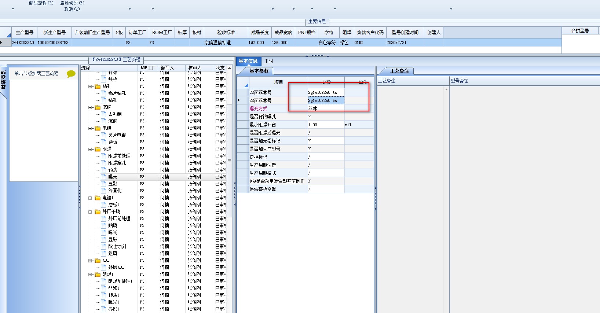Click the 终固化 document icon
Image resolution: width=600 pixels, height=313 pixels.
103,191
